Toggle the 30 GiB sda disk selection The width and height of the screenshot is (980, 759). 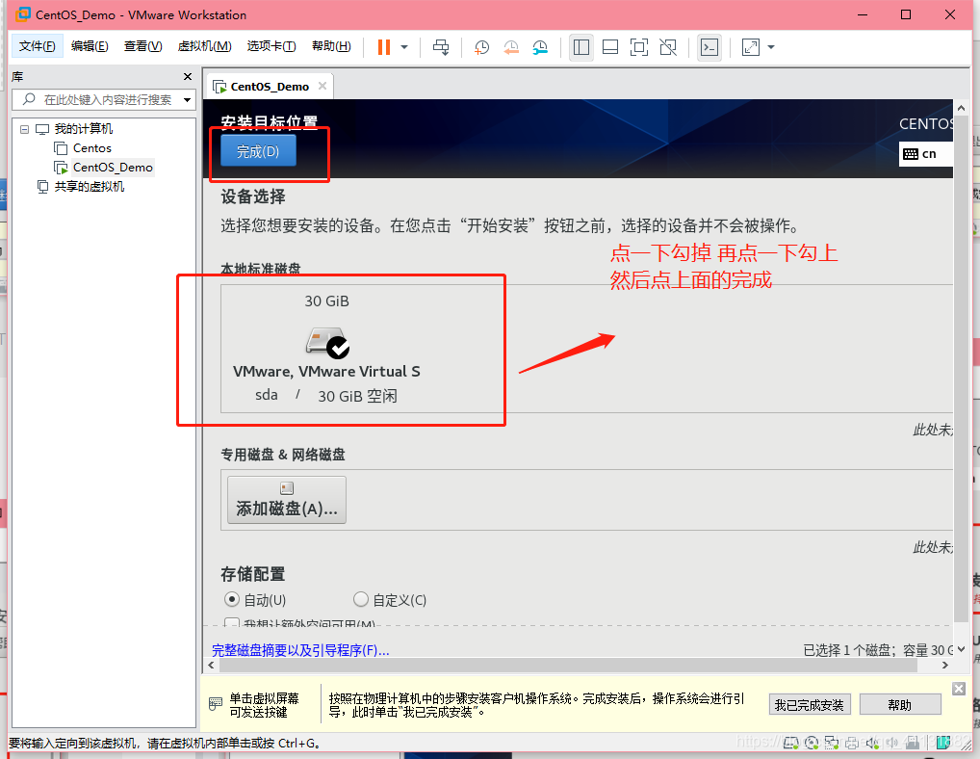(326, 349)
